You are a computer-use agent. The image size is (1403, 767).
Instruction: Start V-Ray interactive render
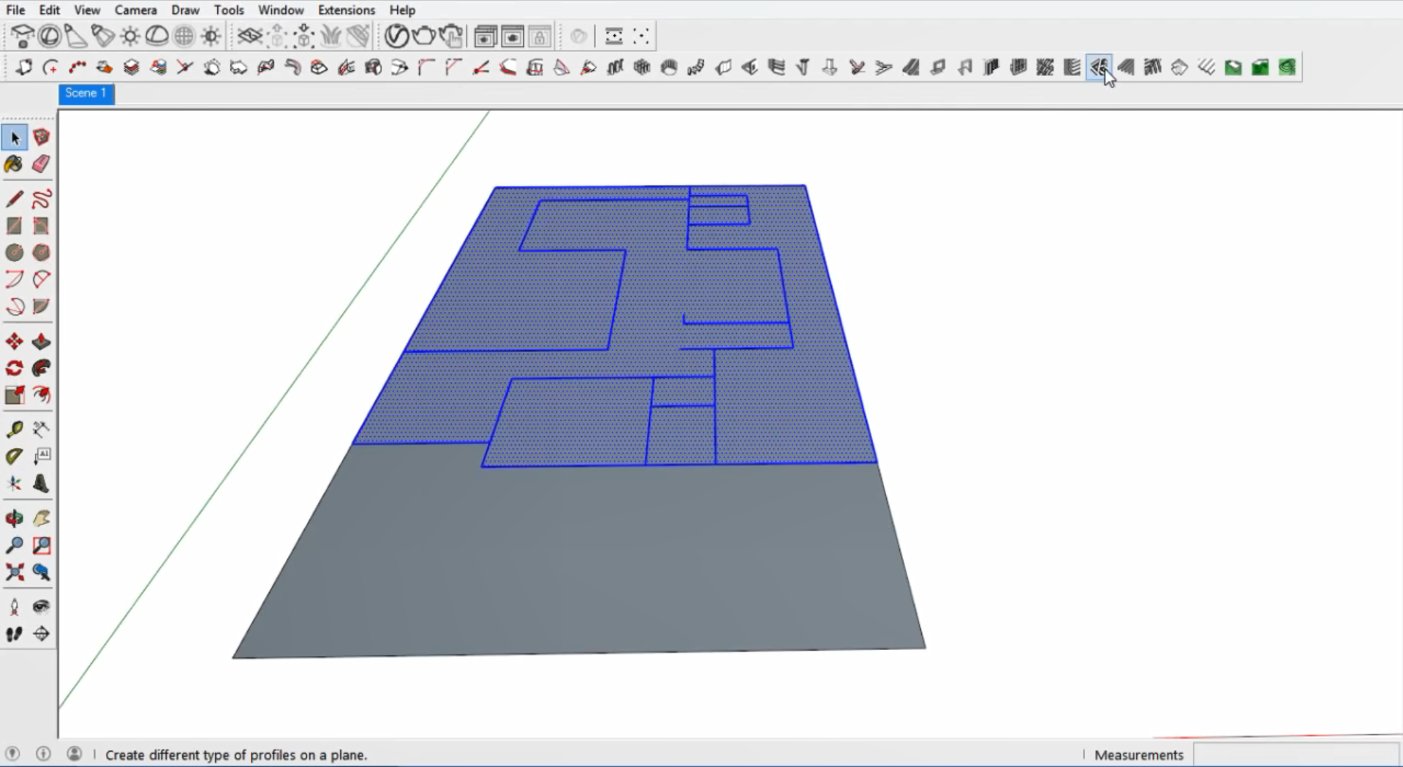[452, 36]
